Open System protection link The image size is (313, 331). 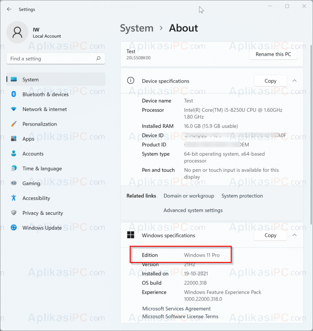click(x=242, y=196)
